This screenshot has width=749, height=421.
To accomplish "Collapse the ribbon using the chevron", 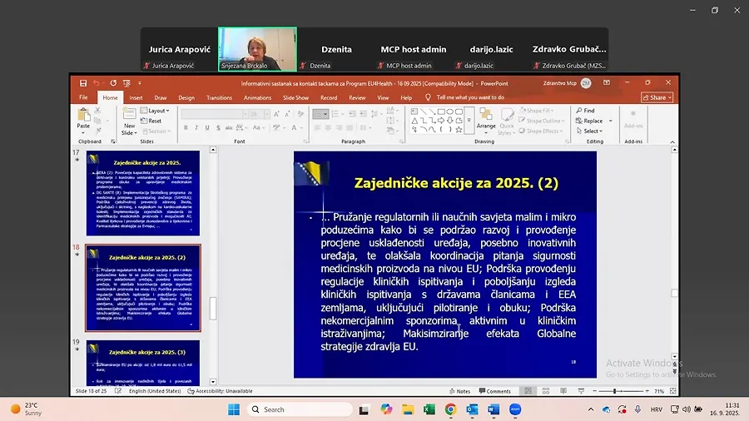I will [x=672, y=141].
